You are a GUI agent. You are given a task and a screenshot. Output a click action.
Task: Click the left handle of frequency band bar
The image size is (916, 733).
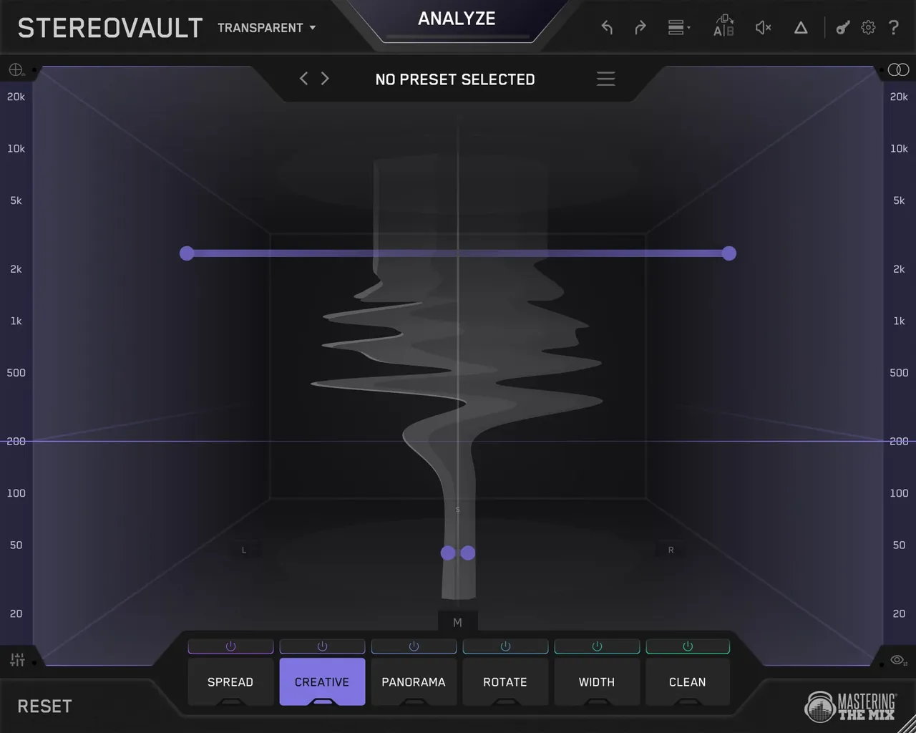click(x=187, y=253)
